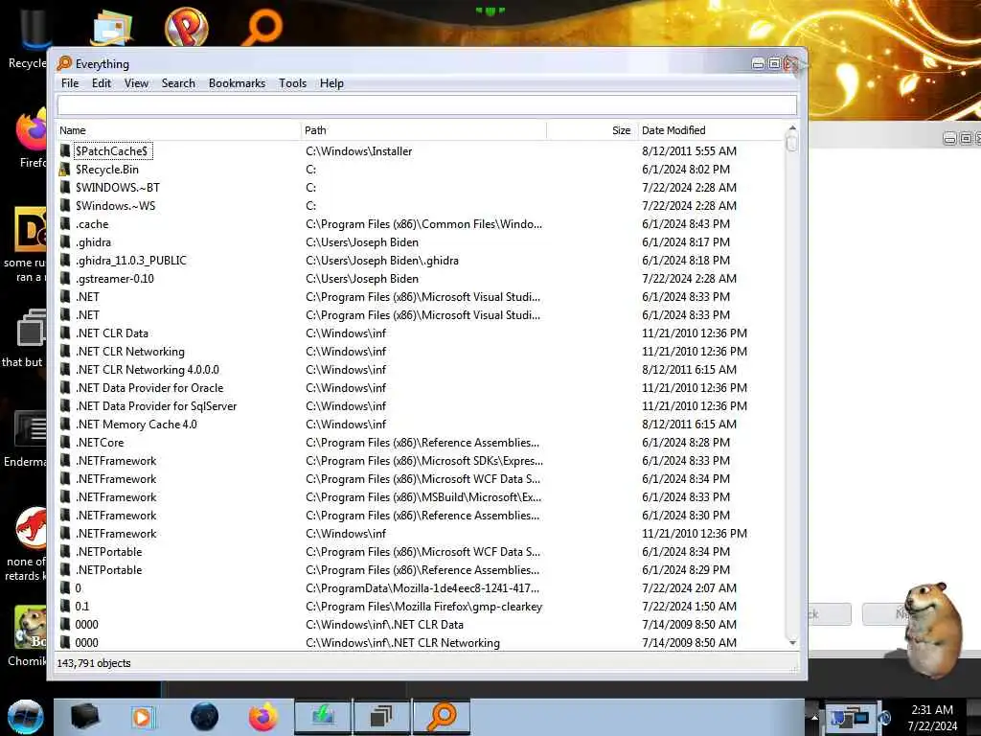The image size is (981, 736).
Task: Click path C:\Users\Joseph Biden\.ghidra
Action: point(382,260)
